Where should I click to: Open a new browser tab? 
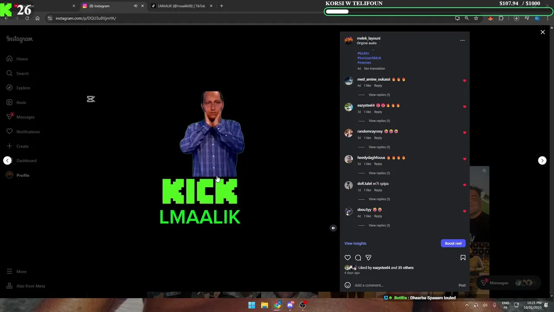222,6
